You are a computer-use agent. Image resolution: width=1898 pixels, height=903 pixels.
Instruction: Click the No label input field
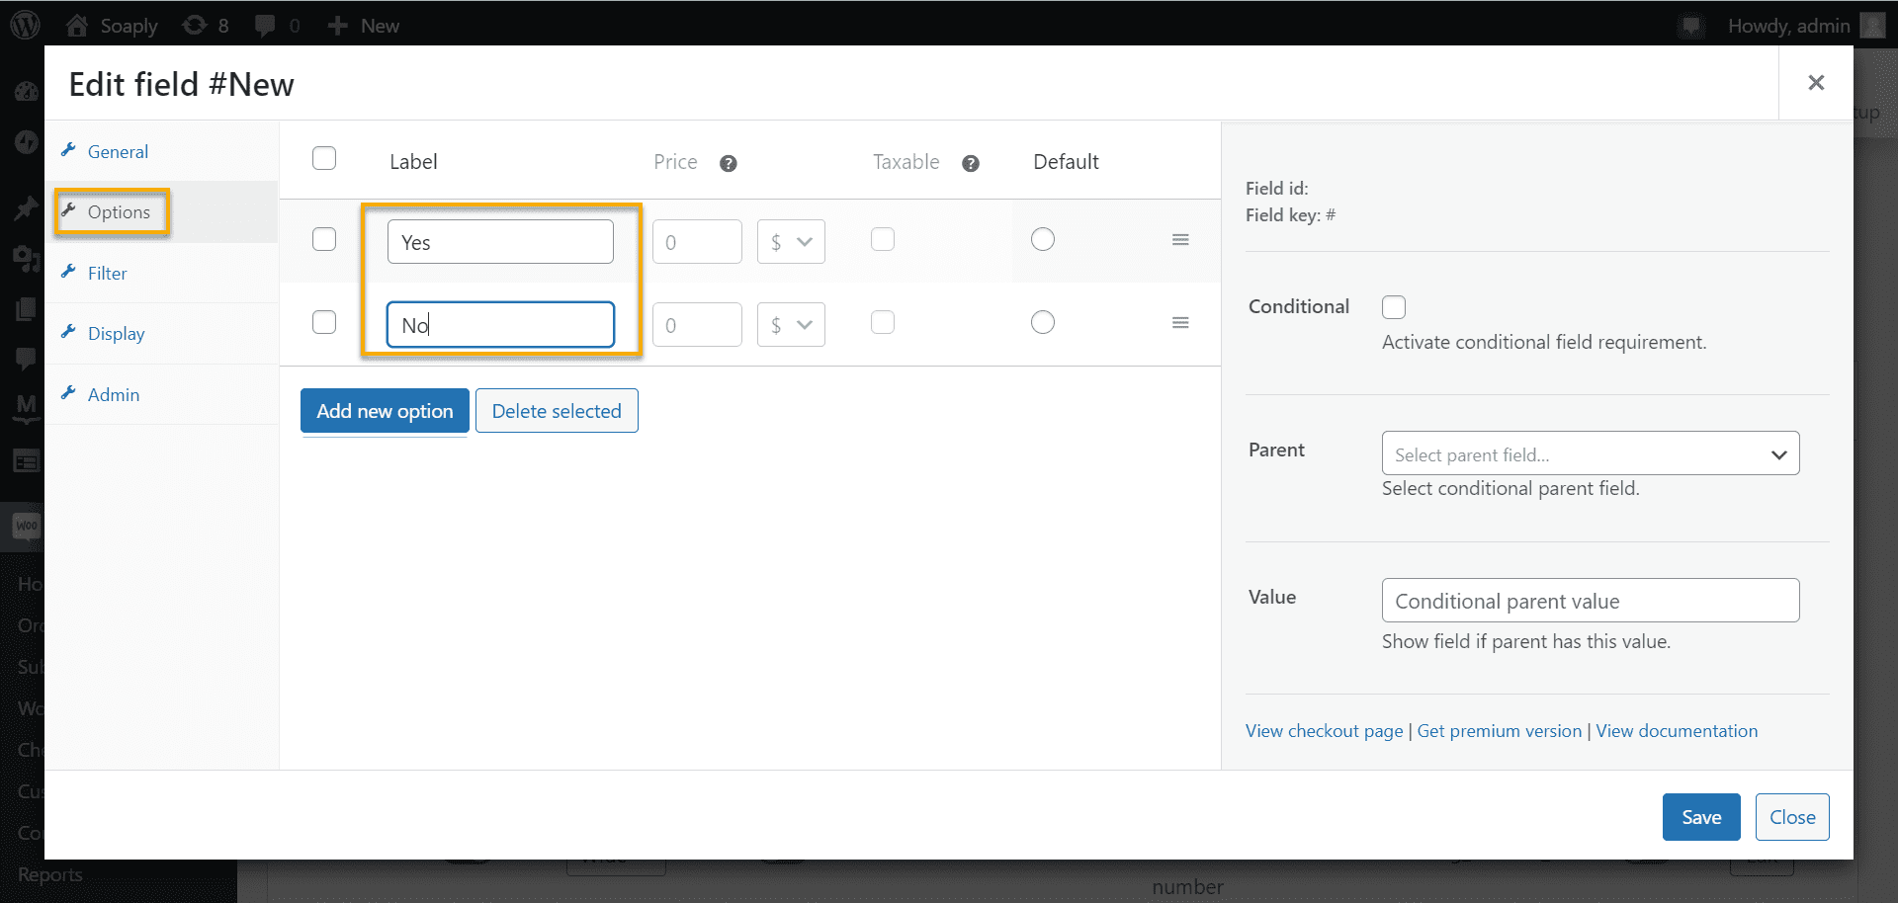tap(500, 325)
